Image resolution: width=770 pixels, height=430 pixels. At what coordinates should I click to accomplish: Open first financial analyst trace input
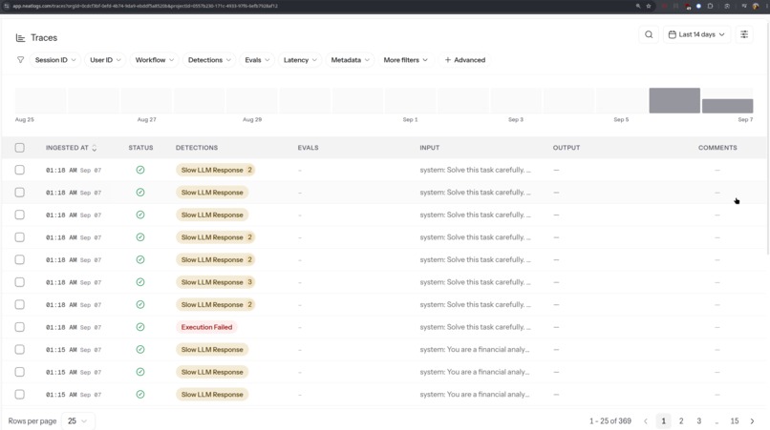(x=475, y=350)
